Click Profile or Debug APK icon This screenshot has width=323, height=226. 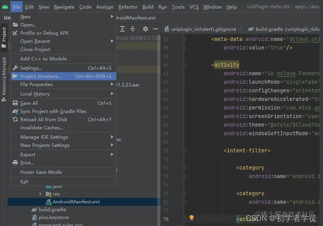15,33
